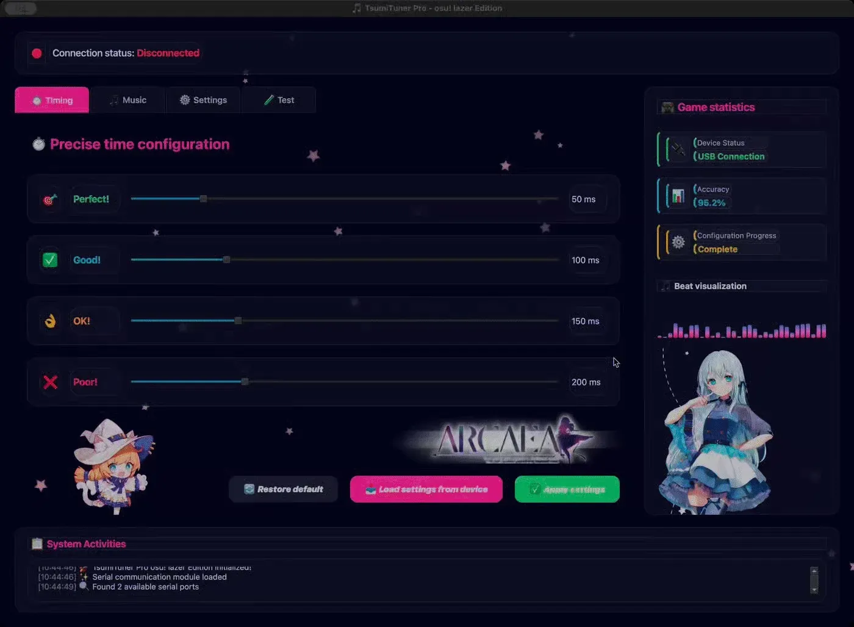Image resolution: width=854 pixels, height=627 pixels.
Task: Click the System Activities log scroll-down arrow
Action: pos(814,590)
